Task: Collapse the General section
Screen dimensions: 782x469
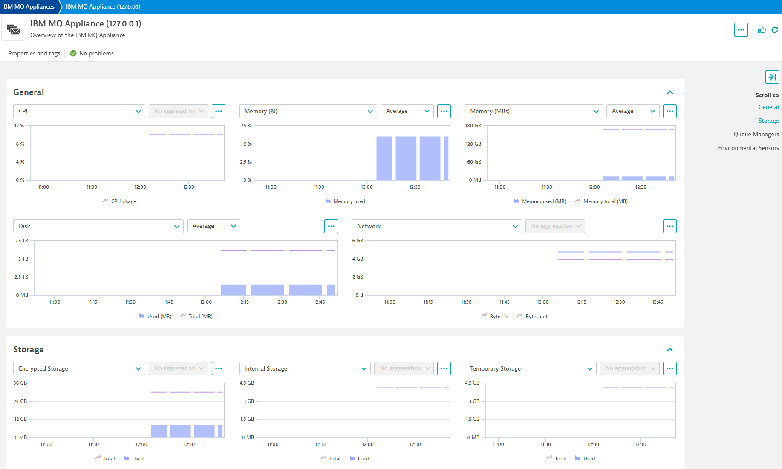Action: (669, 92)
